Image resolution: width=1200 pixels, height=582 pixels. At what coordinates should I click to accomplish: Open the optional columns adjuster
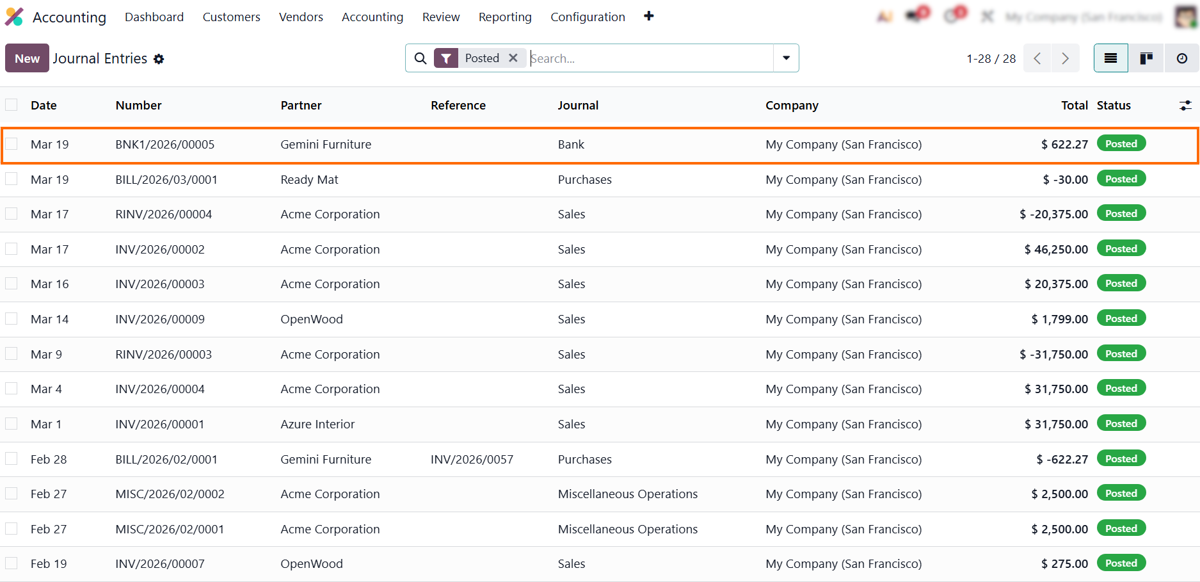(x=1185, y=106)
